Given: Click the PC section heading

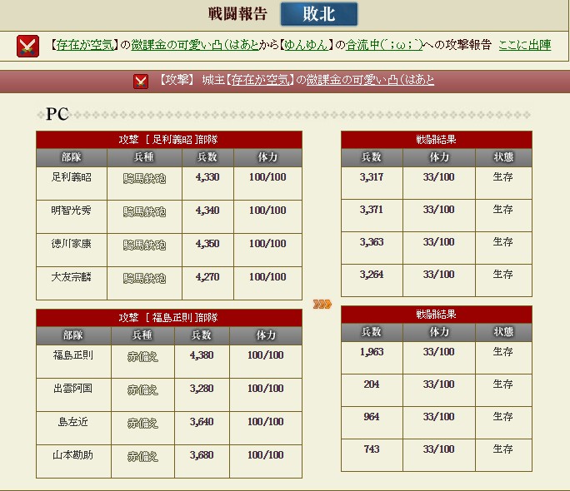Looking at the screenshot, I should click(57, 114).
